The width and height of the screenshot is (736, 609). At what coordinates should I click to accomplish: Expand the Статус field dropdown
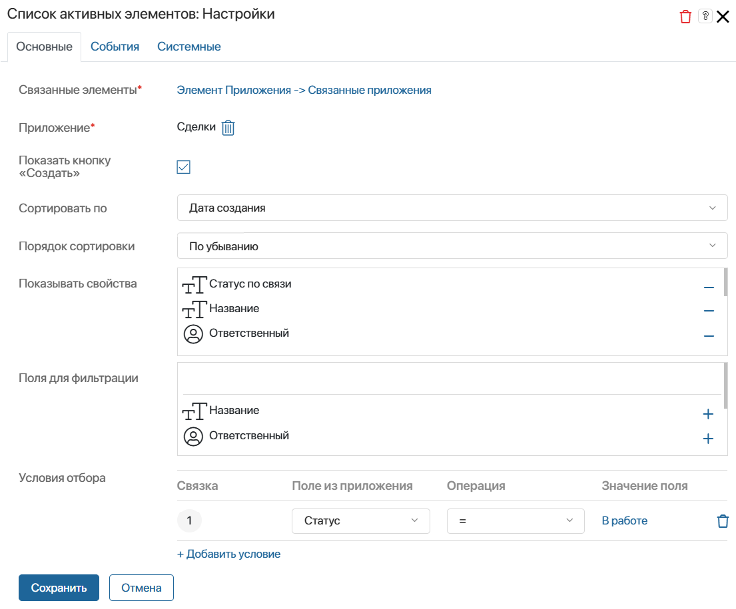[360, 520]
